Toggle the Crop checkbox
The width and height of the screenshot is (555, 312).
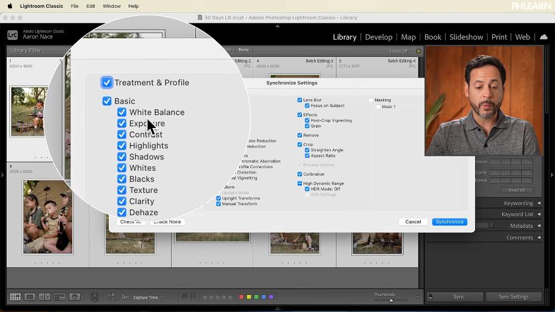point(300,145)
